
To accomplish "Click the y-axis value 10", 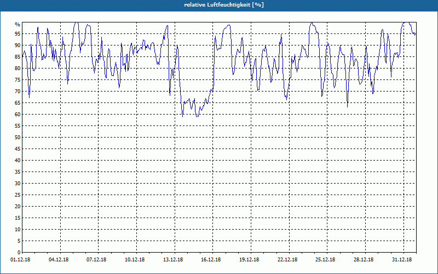I will click(x=18, y=230).
